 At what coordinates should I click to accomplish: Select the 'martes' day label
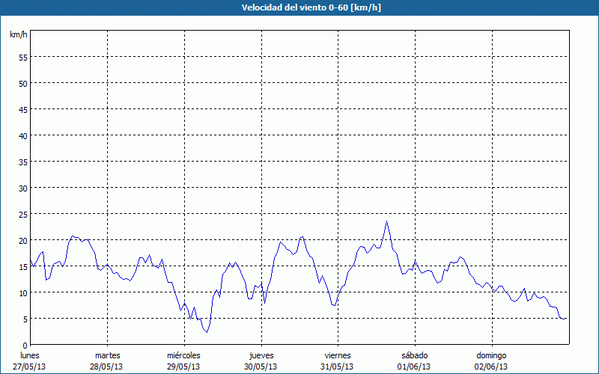tap(108, 355)
